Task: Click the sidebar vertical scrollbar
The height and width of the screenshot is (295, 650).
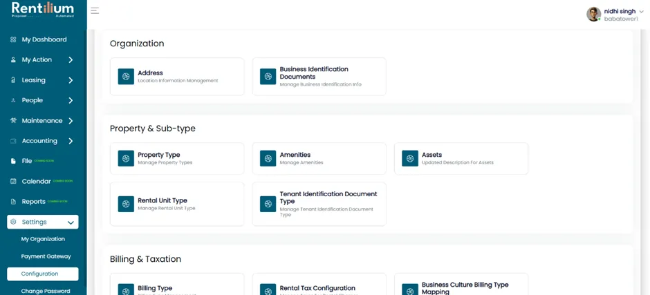Action: [x=85, y=158]
